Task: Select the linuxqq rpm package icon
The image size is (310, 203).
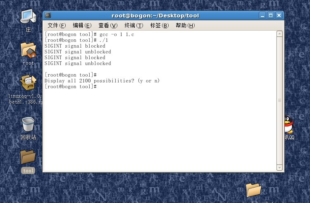Action: click(28, 83)
